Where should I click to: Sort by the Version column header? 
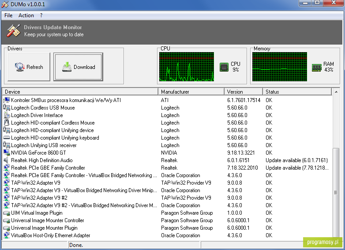[244, 91]
